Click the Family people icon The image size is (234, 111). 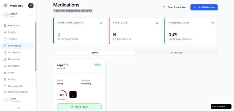tap(5, 79)
